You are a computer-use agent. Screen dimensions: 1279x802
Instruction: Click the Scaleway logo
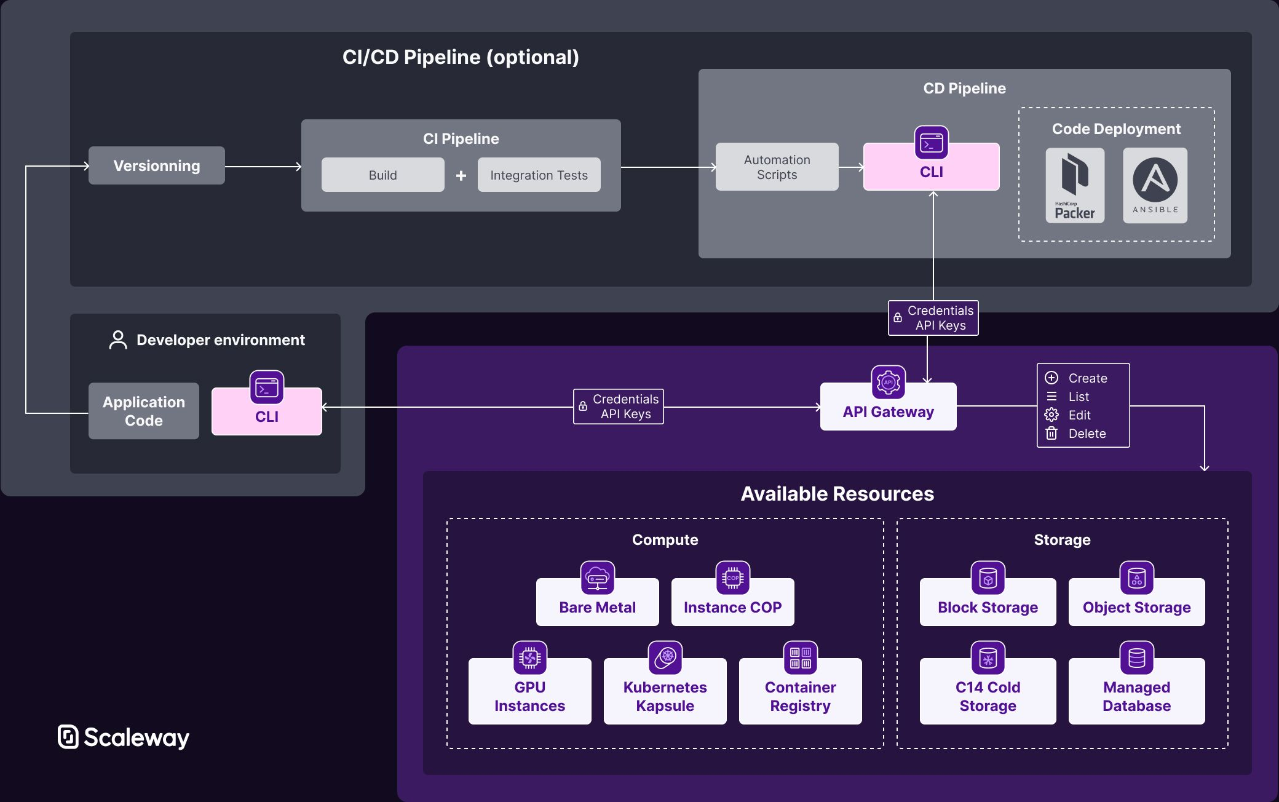123,737
